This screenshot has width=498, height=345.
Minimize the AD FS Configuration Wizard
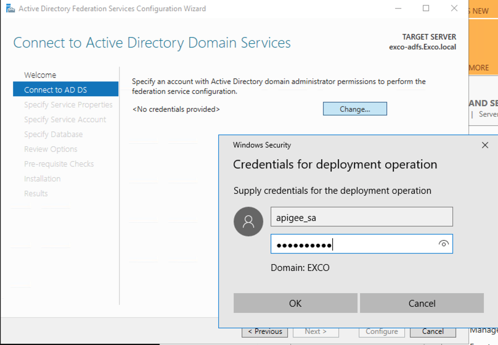tap(398, 9)
